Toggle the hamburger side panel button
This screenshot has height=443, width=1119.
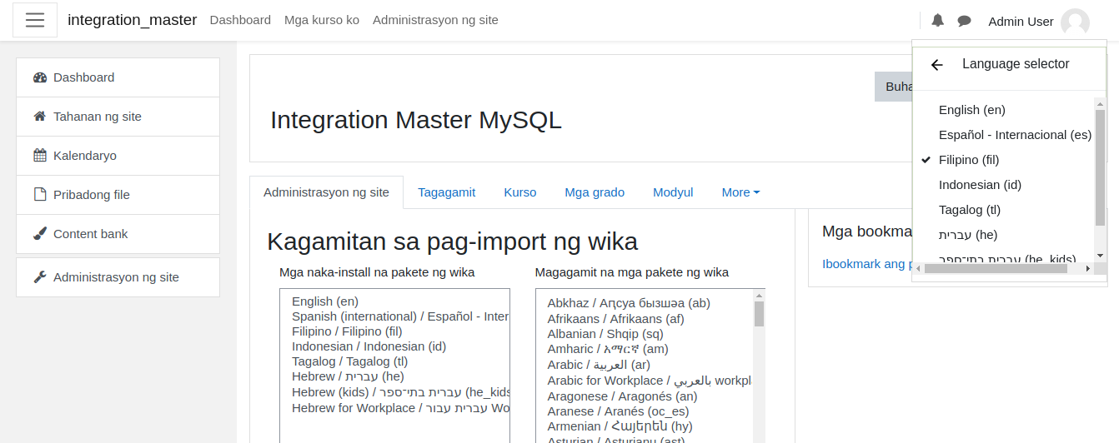point(35,20)
